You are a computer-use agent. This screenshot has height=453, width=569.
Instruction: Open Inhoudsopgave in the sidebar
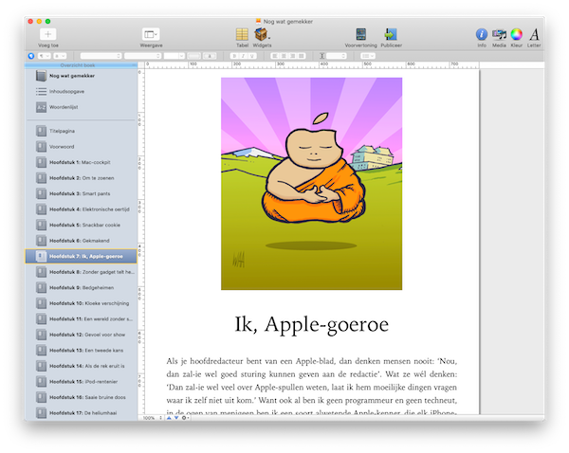point(81,91)
